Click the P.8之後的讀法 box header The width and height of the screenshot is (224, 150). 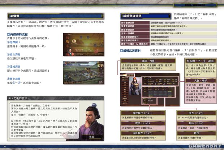pyautogui.click(x=55, y=99)
